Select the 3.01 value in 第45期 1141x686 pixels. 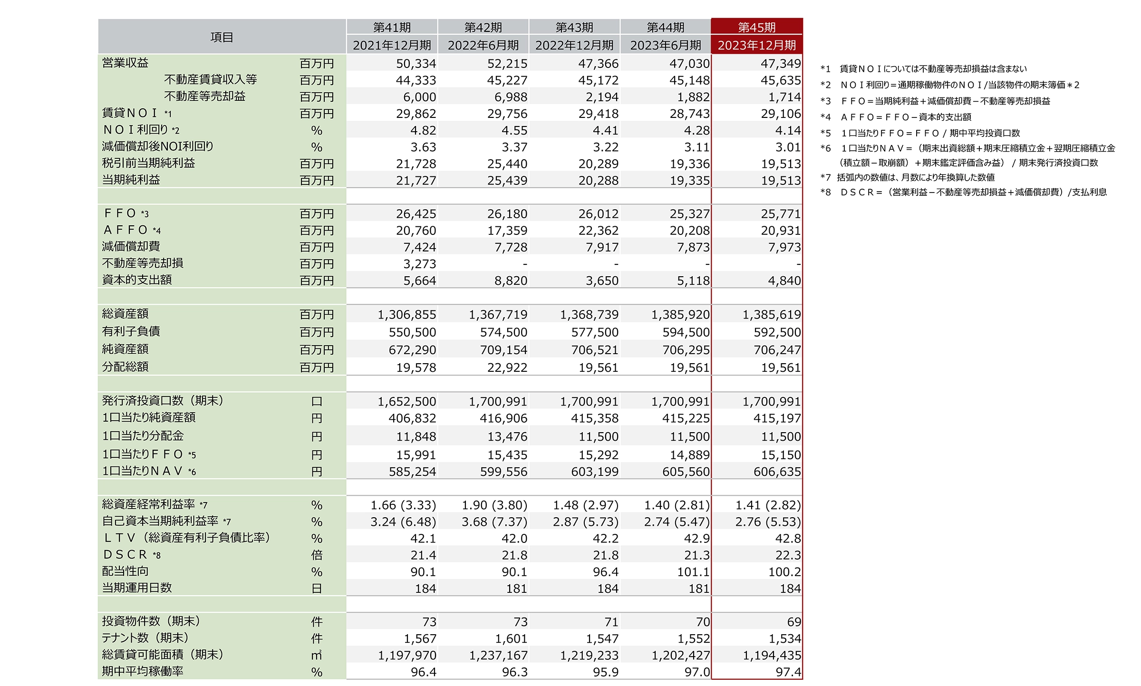[788, 147]
